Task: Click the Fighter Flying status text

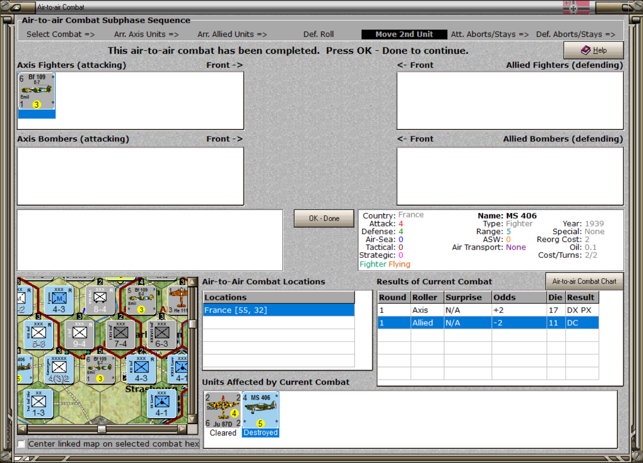Action: point(385,264)
